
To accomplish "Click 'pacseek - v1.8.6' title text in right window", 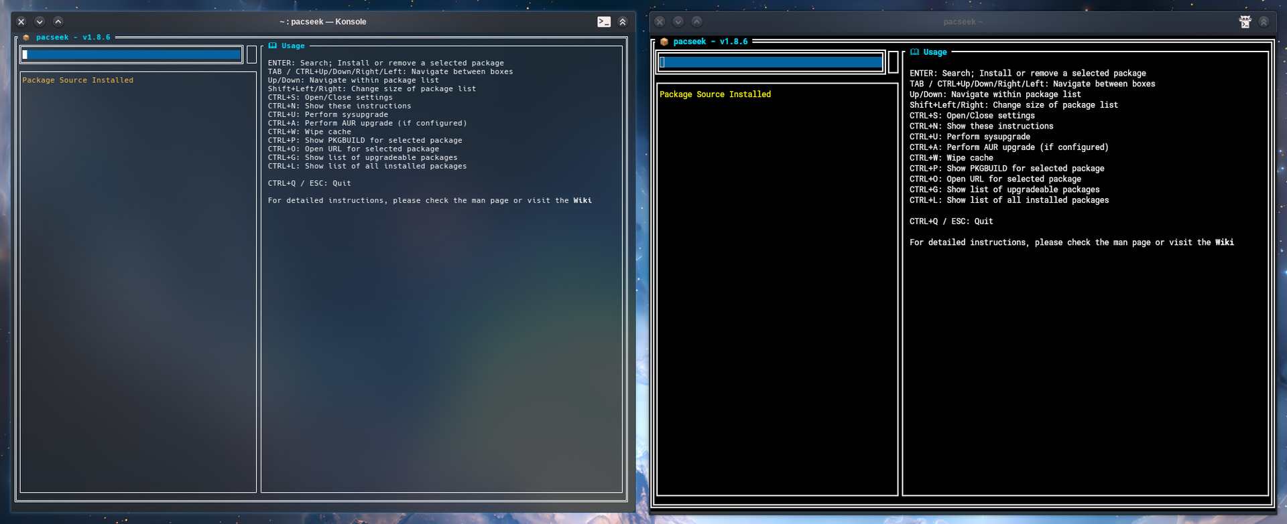I will 711,41.
